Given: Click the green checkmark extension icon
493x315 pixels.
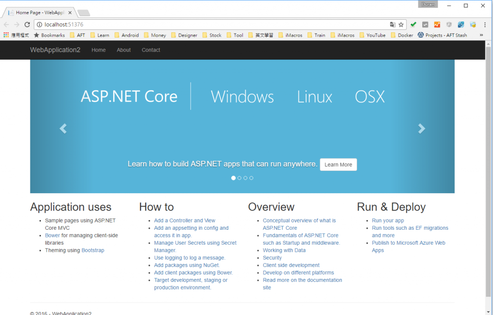Looking at the screenshot, I should tap(414, 25).
